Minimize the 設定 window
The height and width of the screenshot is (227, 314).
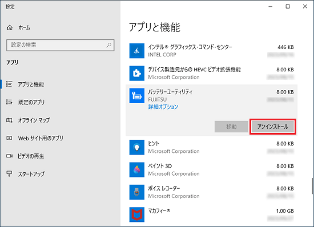tap(271, 7)
